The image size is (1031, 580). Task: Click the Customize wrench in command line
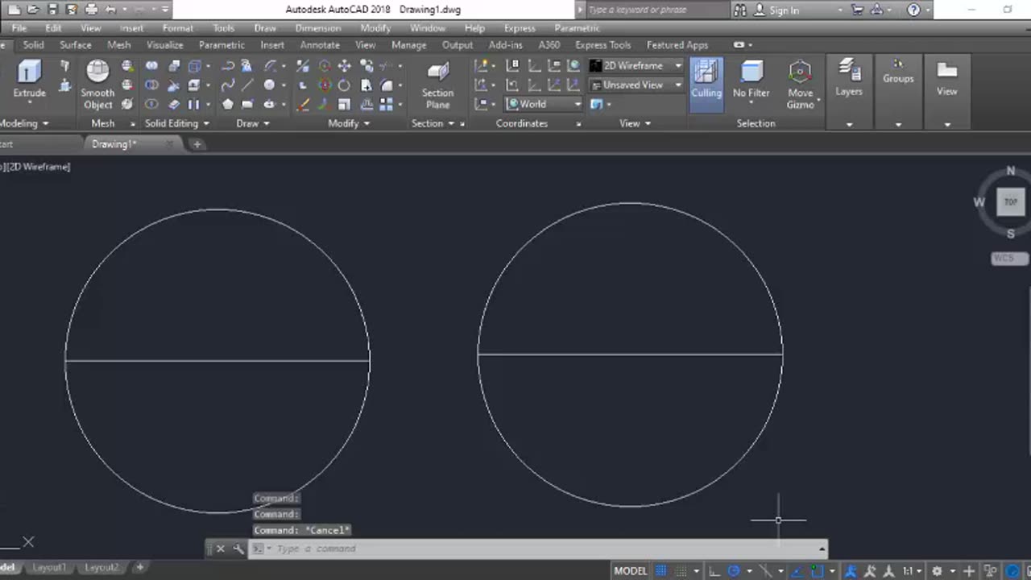pos(238,549)
